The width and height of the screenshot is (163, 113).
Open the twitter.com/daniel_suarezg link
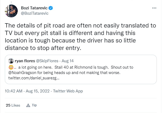[x=34, y=78]
